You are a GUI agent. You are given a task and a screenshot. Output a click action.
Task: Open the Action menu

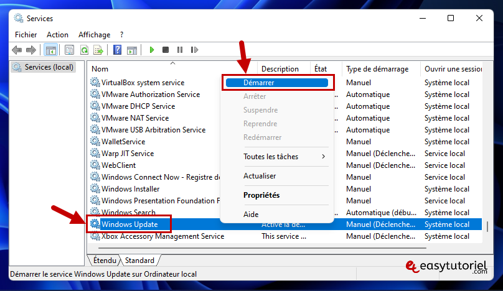57,35
